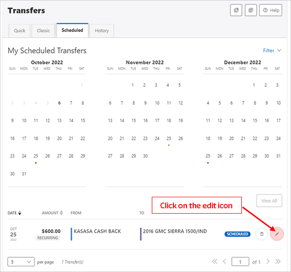This screenshot has width=291, height=272.
Task: Open the History tab
Action: point(102,31)
